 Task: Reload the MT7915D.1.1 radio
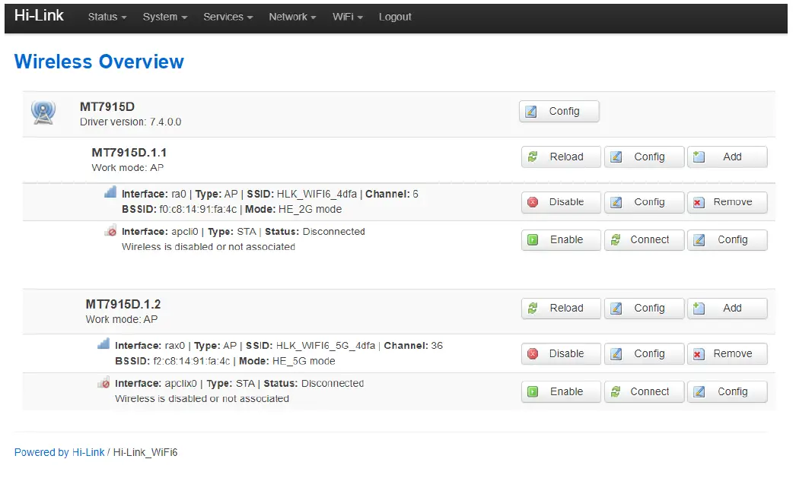point(561,157)
